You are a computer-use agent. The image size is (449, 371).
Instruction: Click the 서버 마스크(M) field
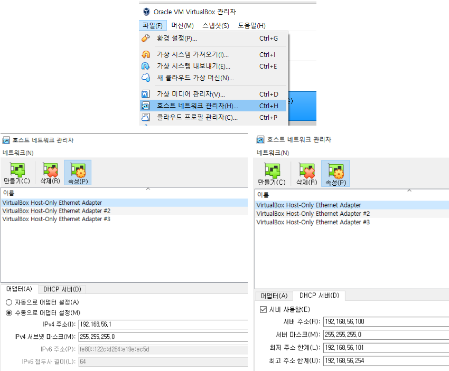click(x=386, y=335)
